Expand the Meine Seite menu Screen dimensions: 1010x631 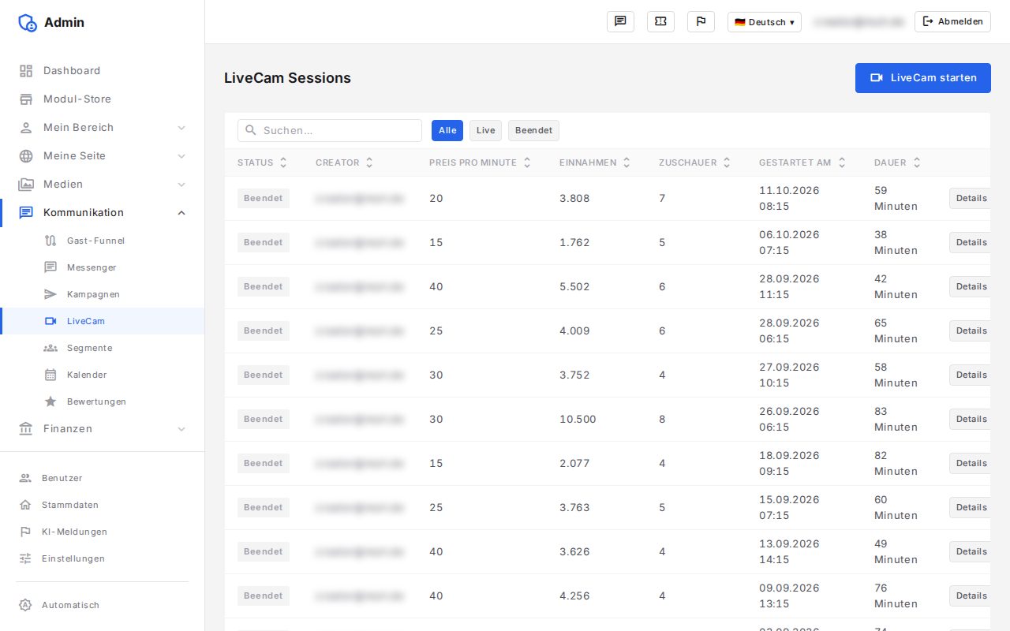[x=102, y=156]
